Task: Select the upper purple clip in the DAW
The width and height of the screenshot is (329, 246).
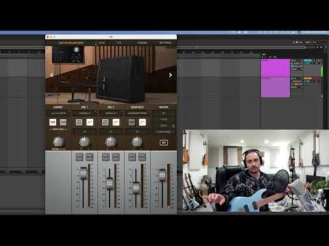Action: tap(276, 68)
